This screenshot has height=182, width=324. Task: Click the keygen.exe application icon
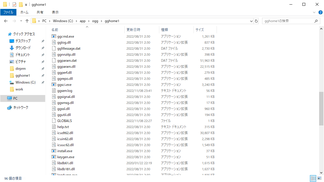(x=54, y=157)
